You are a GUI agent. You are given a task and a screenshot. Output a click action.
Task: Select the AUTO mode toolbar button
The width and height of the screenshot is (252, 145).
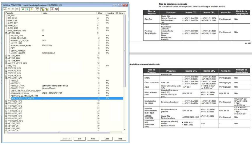pos(5,9)
